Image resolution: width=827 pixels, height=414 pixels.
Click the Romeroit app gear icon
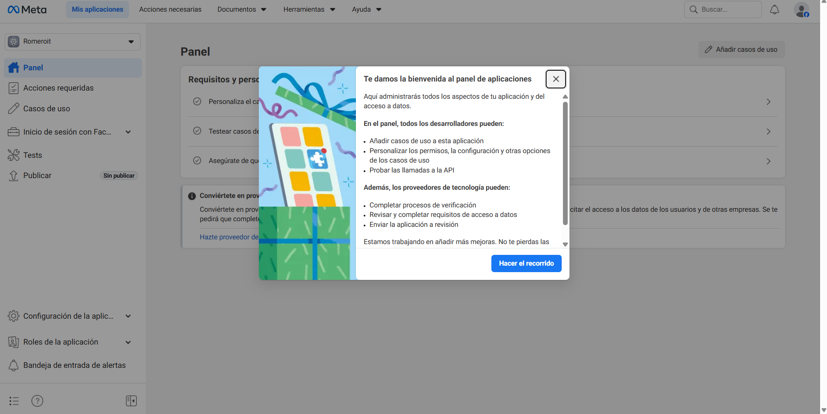pyautogui.click(x=14, y=41)
